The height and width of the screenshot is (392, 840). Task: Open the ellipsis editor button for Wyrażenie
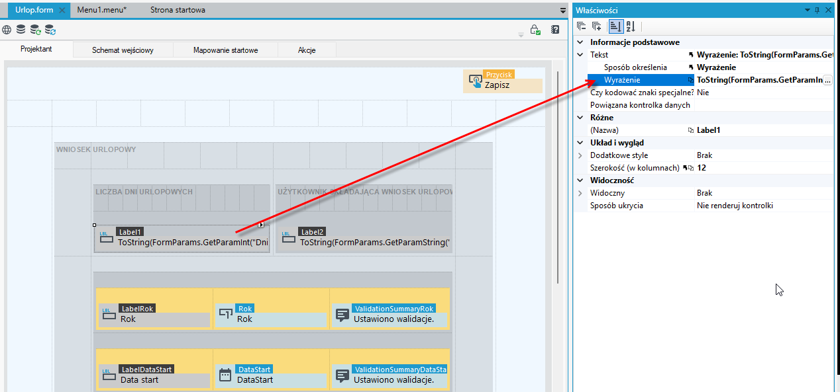[x=827, y=80]
